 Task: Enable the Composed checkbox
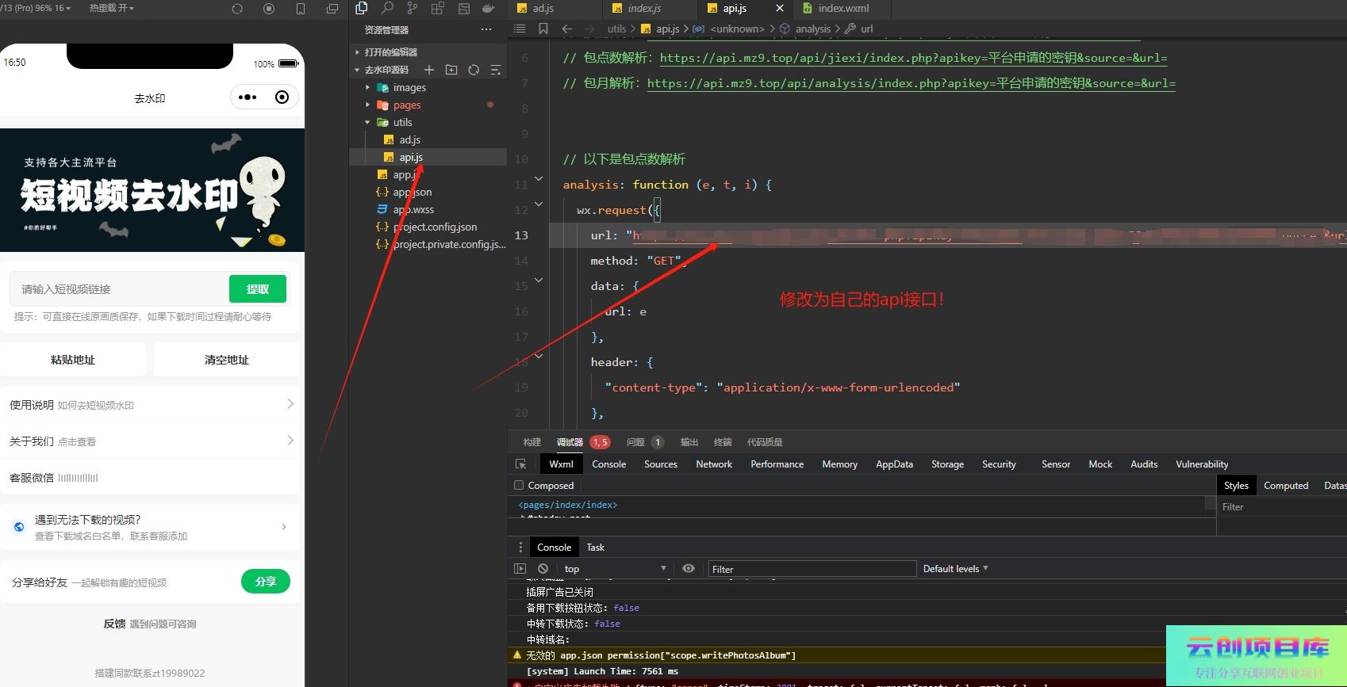[519, 486]
